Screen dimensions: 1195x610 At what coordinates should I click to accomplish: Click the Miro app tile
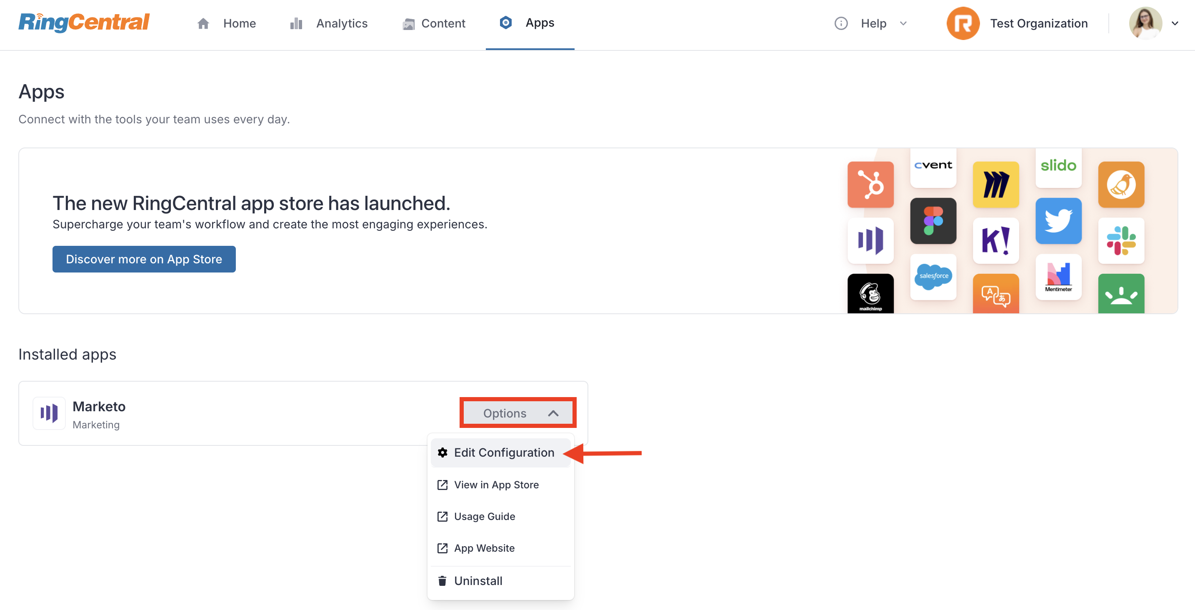point(995,185)
